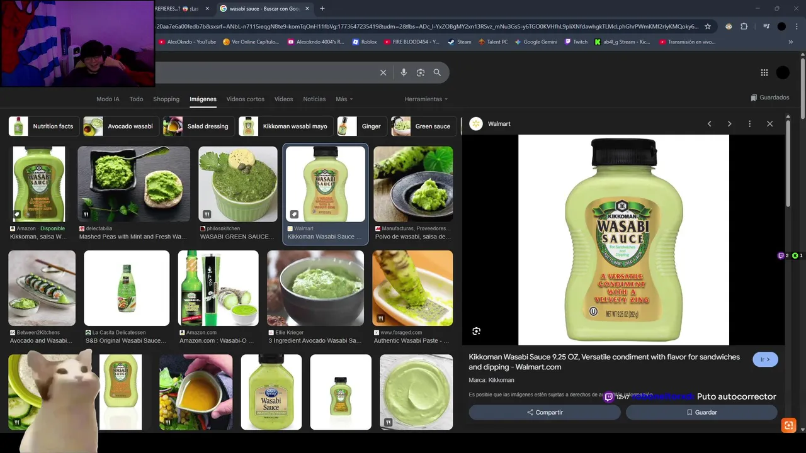Open the Roblox bookmark

coord(365,42)
